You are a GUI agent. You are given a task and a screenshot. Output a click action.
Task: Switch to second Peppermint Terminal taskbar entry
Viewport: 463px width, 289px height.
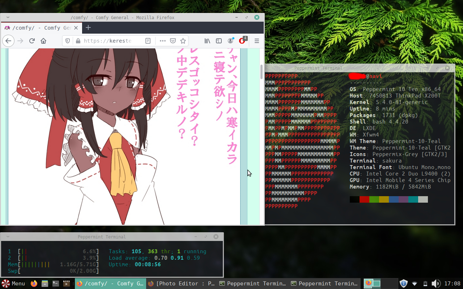[x=325, y=284]
